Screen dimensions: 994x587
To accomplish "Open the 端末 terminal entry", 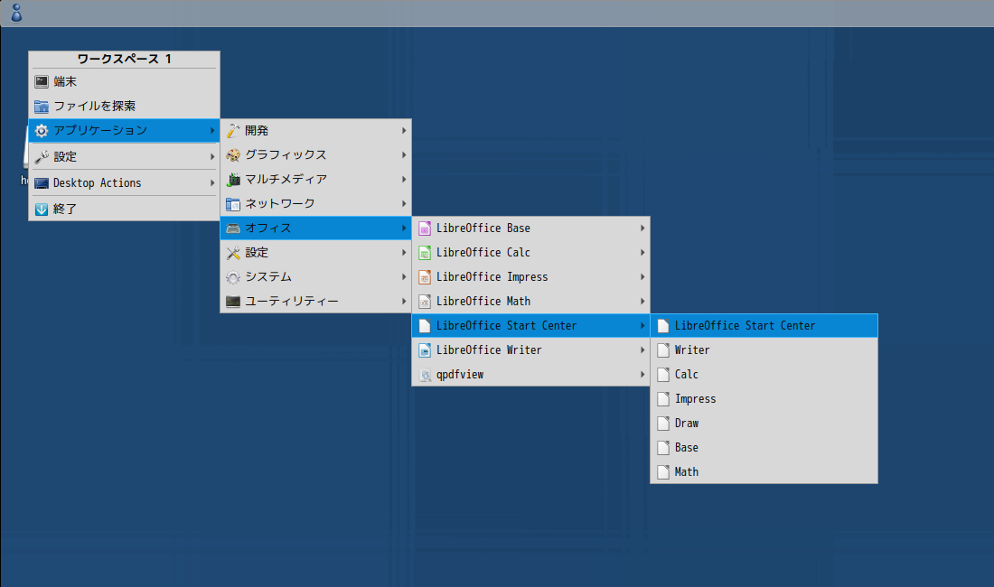I will [x=125, y=81].
